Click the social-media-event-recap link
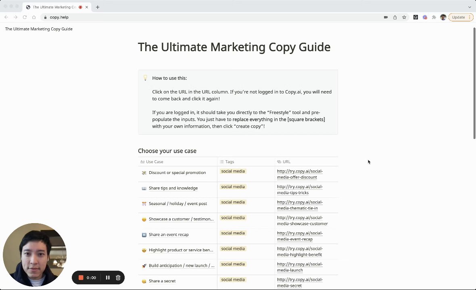 [300, 236]
